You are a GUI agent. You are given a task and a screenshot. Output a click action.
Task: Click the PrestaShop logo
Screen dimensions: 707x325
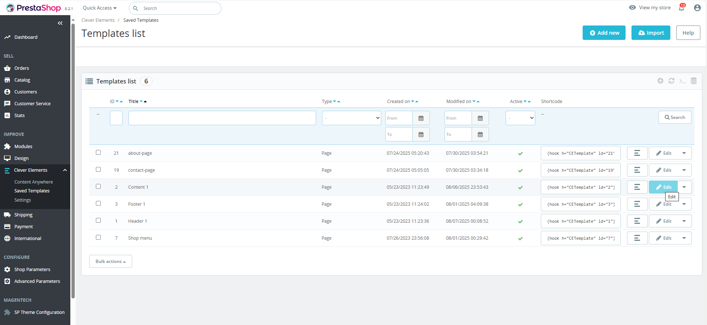(x=33, y=8)
